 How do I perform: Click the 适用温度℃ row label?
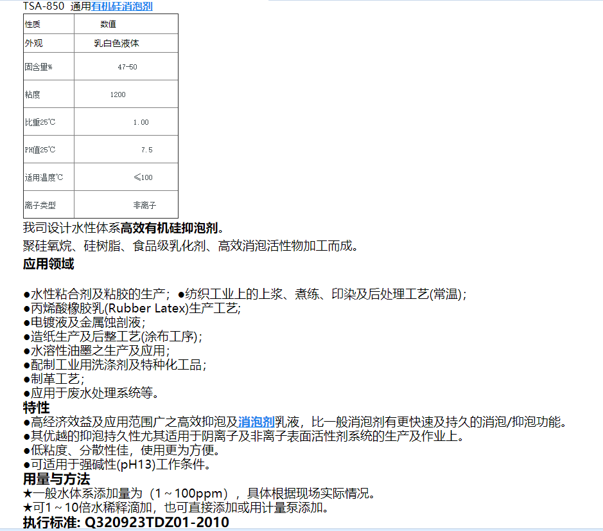(44, 177)
